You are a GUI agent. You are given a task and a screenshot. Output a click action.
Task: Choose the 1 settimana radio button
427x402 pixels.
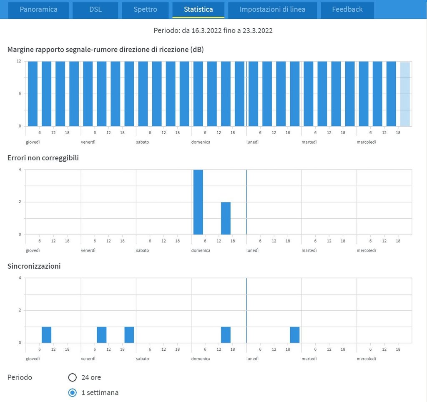(x=73, y=392)
